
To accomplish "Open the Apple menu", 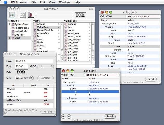I will coord(5,2).
